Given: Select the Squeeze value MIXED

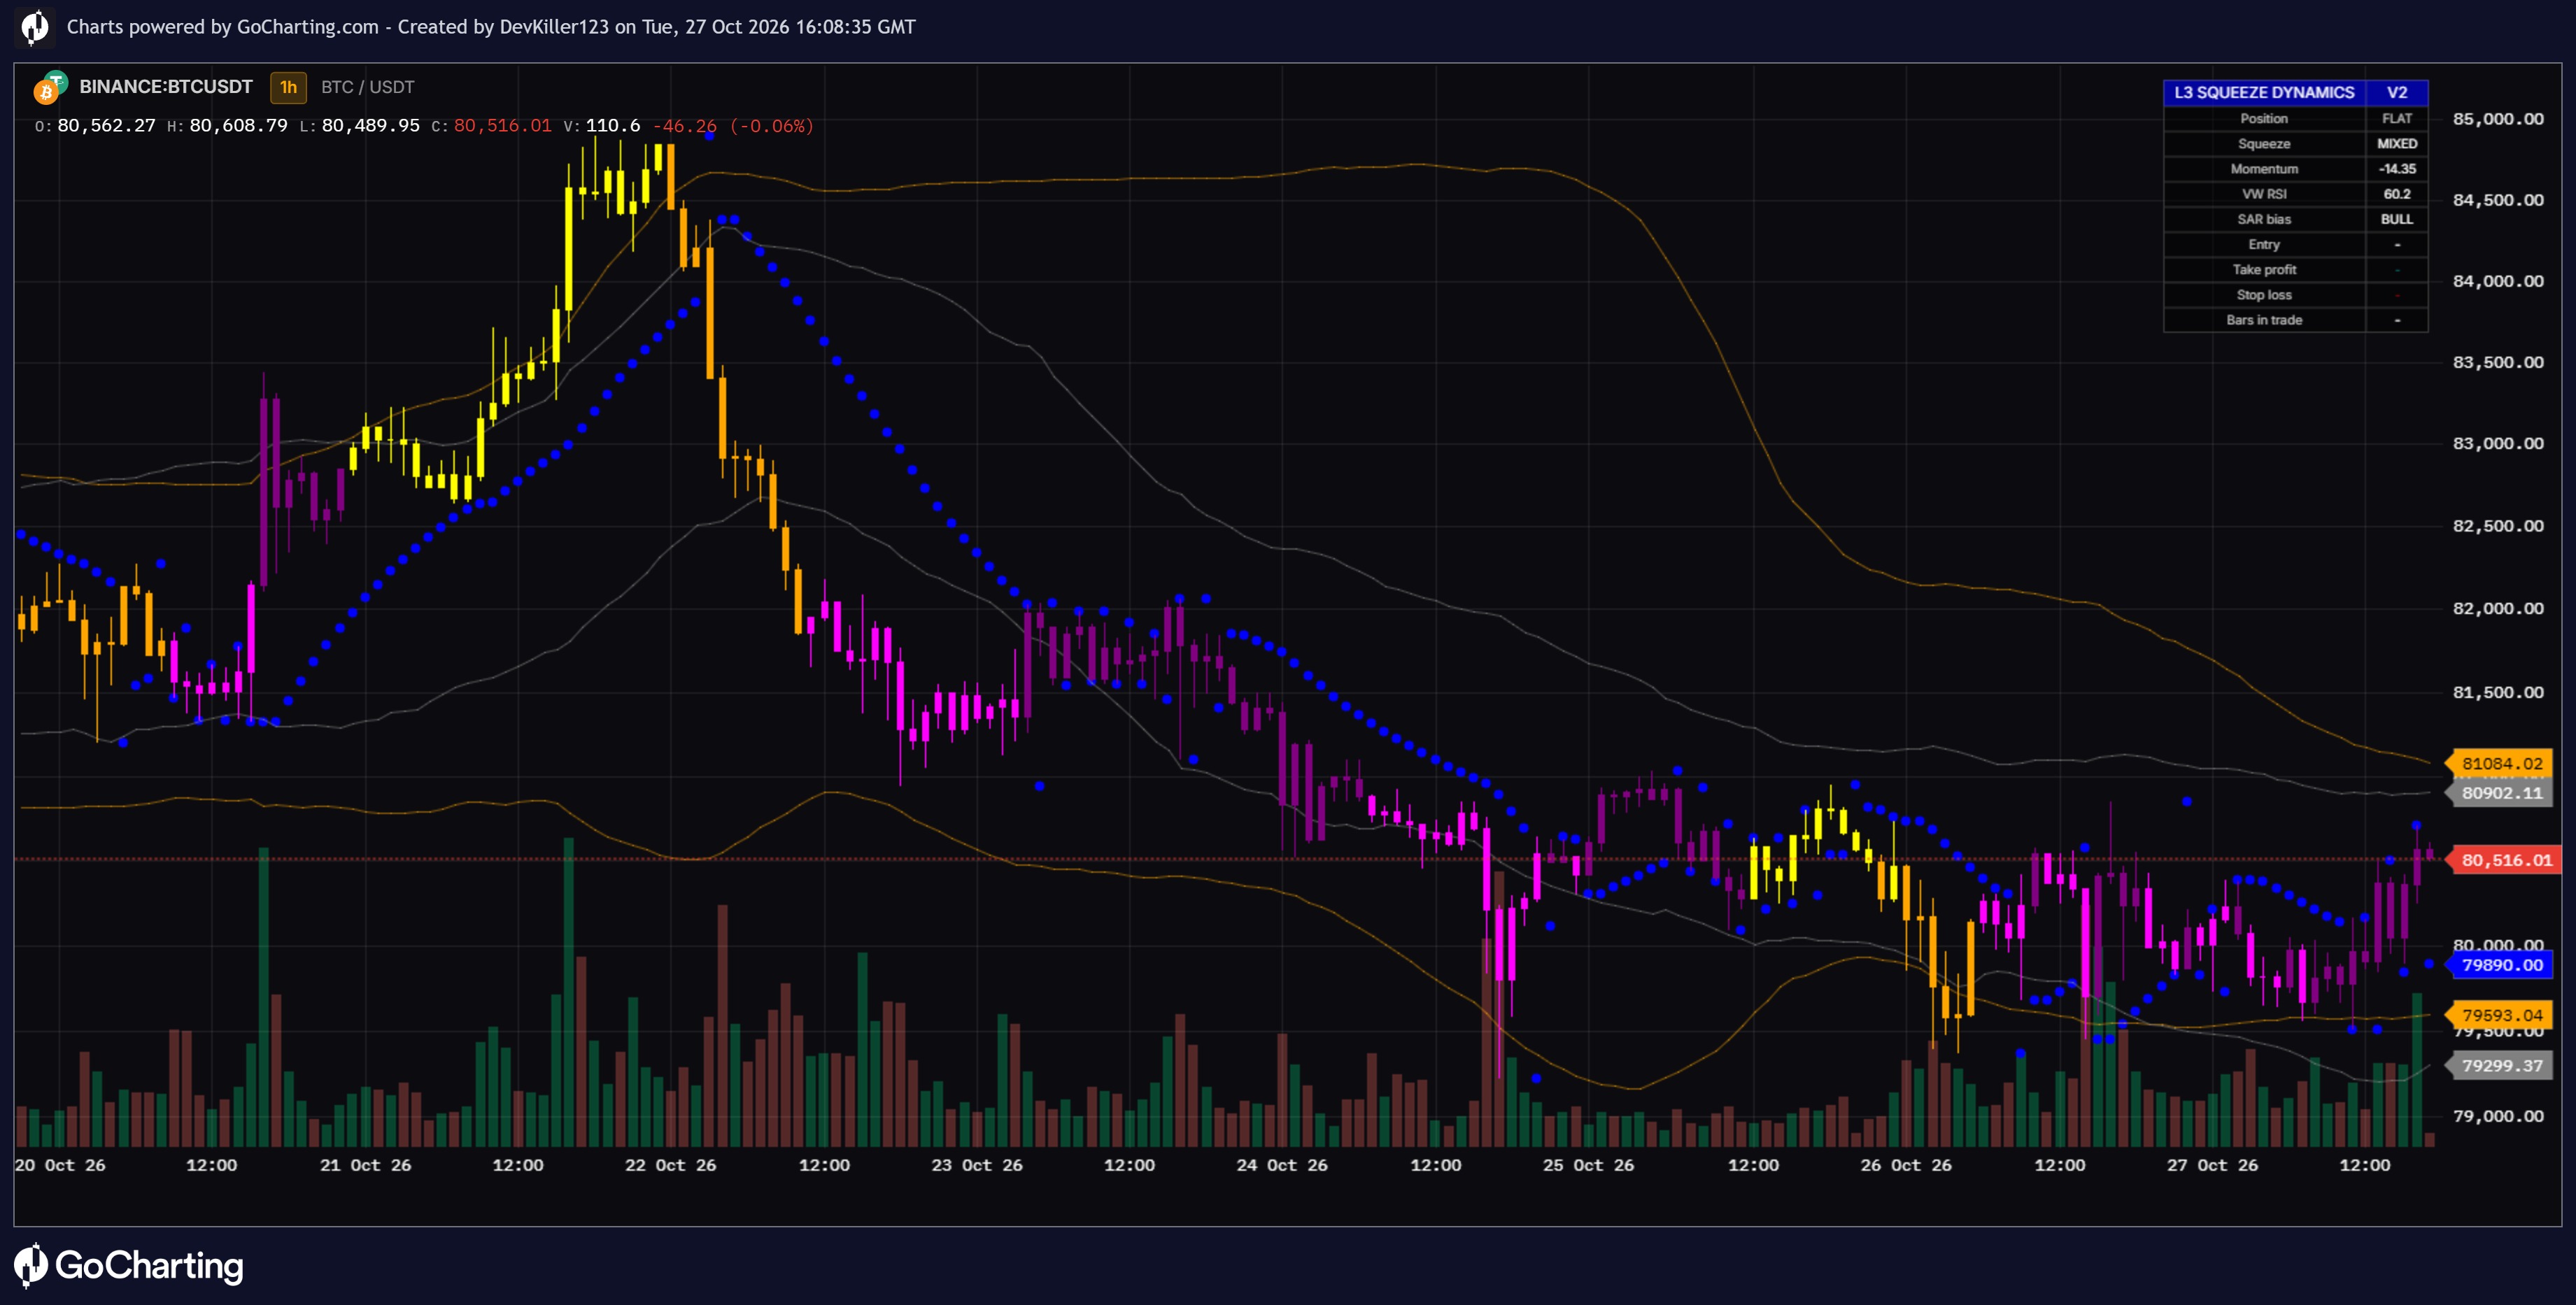Looking at the screenshot, I should pyautogui.click(x=2397, y=143).
